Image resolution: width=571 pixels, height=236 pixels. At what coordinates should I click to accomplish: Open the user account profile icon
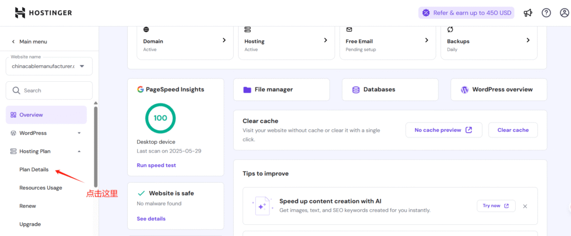[x=564, y=13]
